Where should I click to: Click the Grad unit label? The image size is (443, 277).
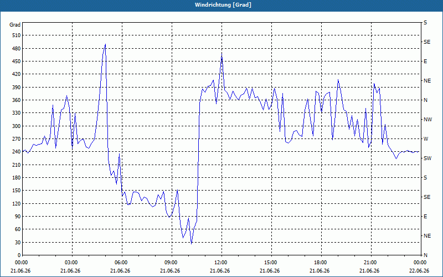[15, 25]
